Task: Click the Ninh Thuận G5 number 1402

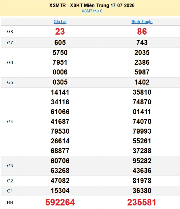Action: tap(142, 82)
